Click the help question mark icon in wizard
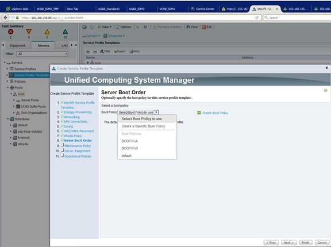Screen dimensions: 331x247 pyautogui.click(x=325, y=90)
